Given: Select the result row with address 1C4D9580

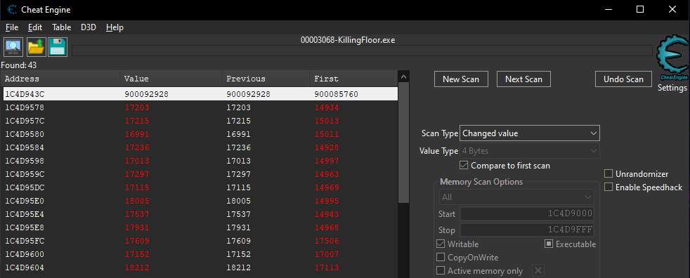Looking at the screenshot, I should [200, 134].
